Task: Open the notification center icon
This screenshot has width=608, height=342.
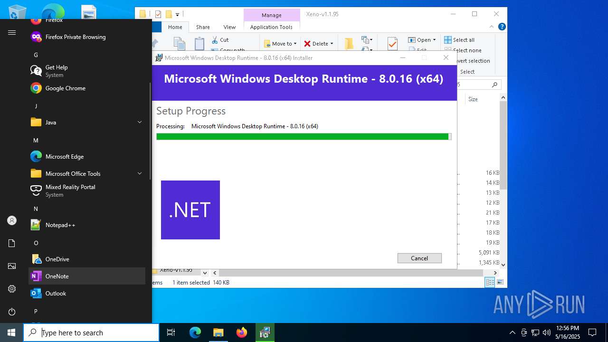Action: (x=592, y=332)
